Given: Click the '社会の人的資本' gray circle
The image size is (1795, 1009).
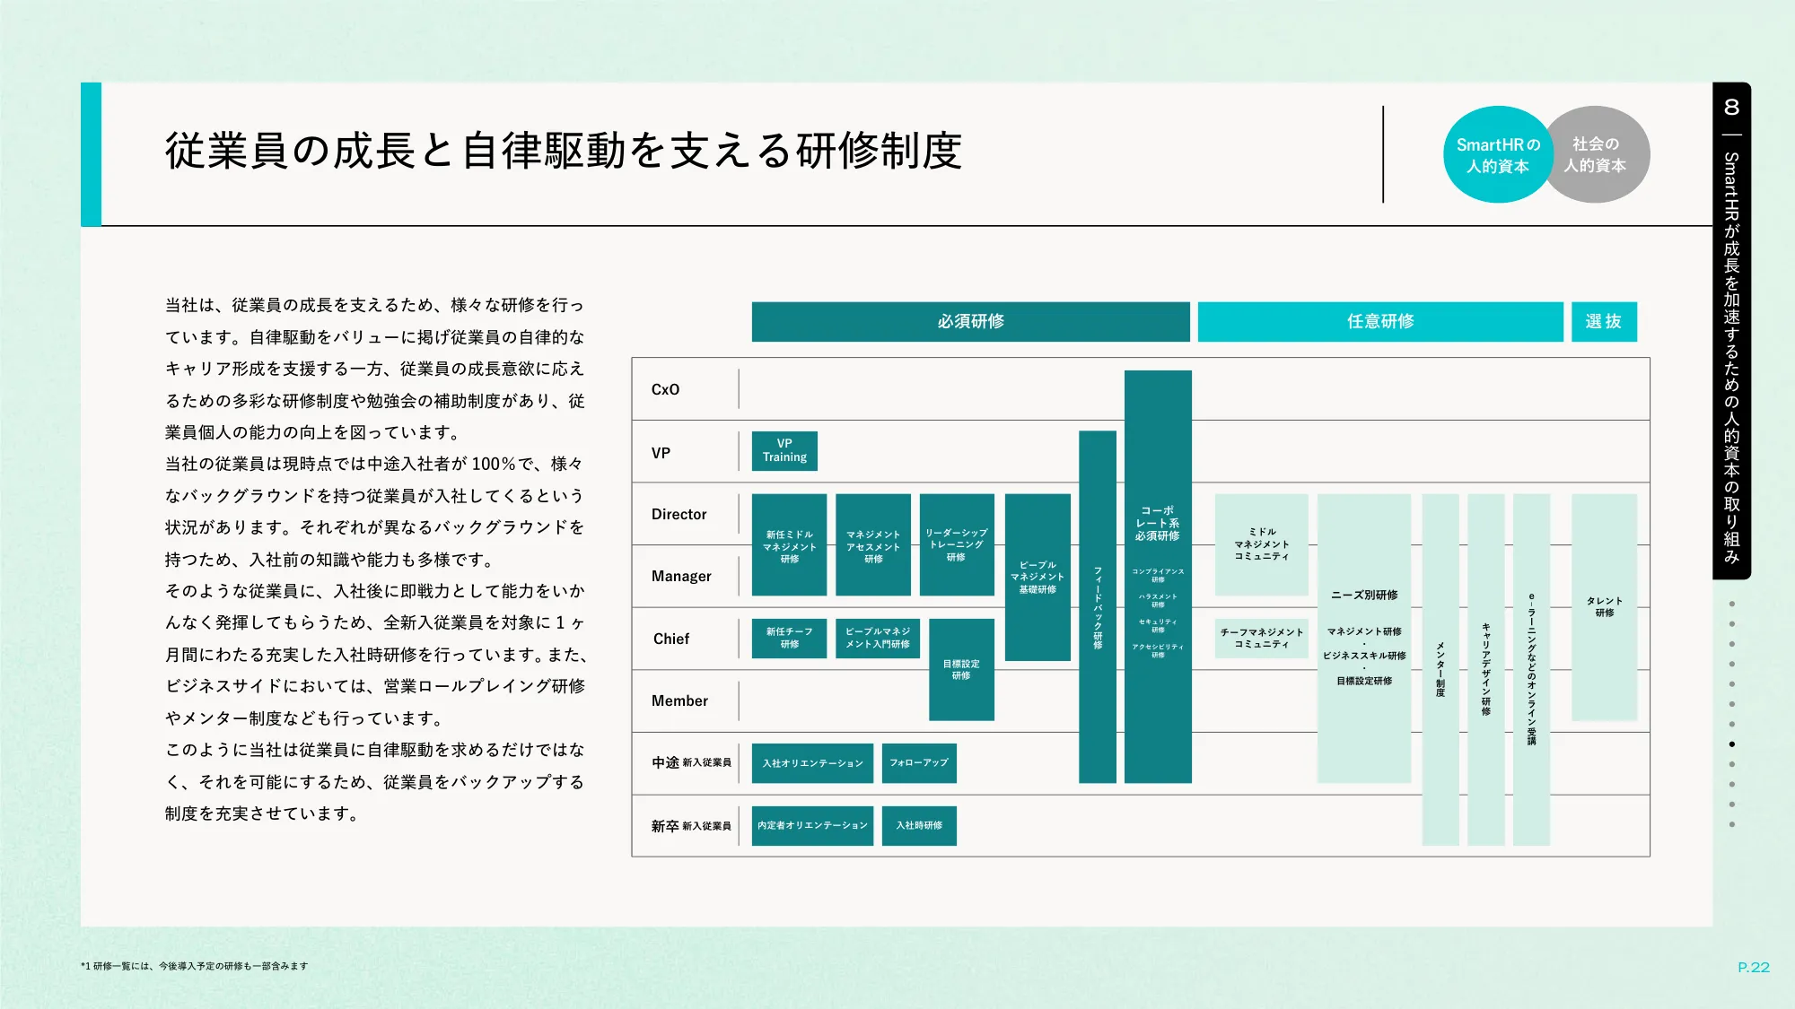Looking at the screenshot, I should coord(1599,154).
